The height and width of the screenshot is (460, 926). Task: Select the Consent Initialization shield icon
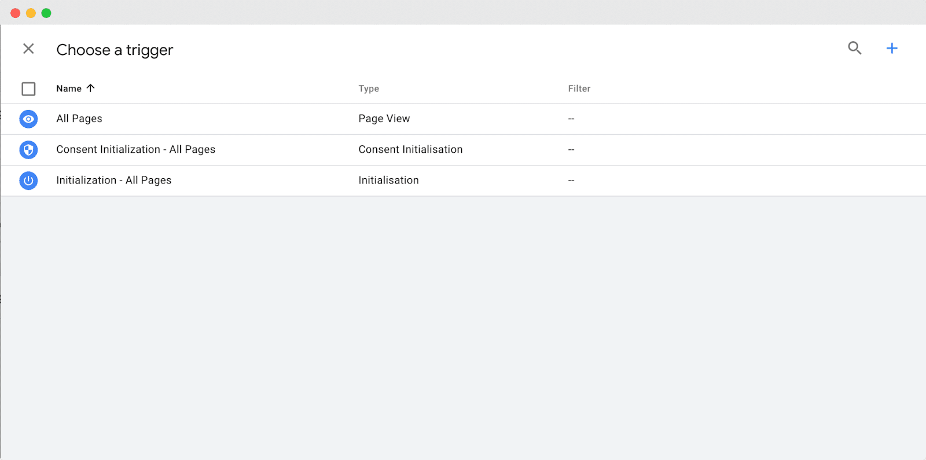(28, 150)
